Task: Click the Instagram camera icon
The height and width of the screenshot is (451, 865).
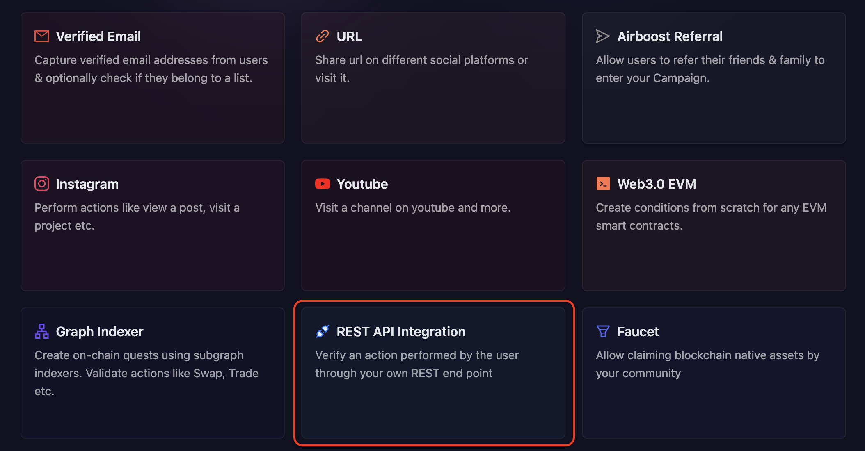Action: click(x=41, y=184)
